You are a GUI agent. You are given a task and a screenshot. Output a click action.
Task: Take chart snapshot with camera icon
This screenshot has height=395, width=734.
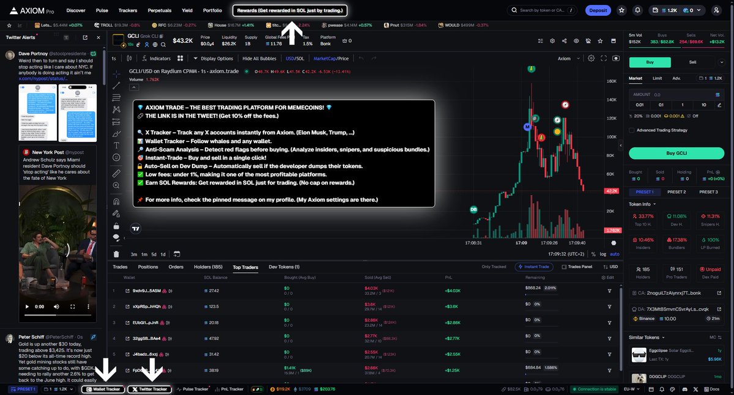point(615,58)
